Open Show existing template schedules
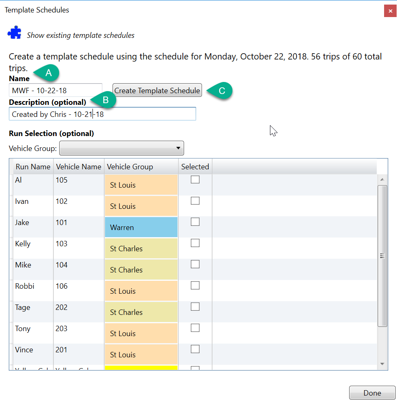397x401 pixels. (x=80, y=35)
